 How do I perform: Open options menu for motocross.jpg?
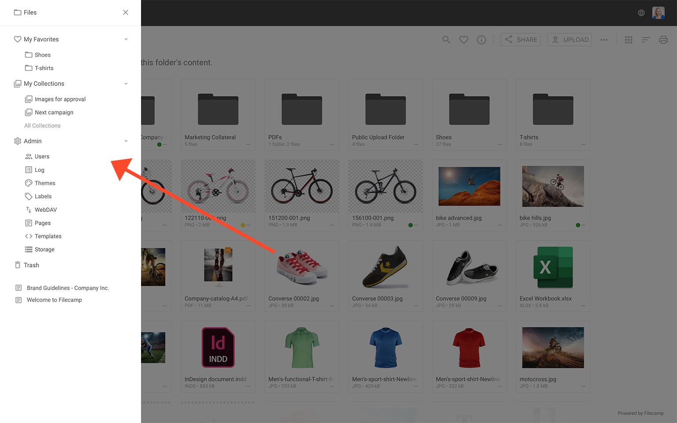coord(583,386)
